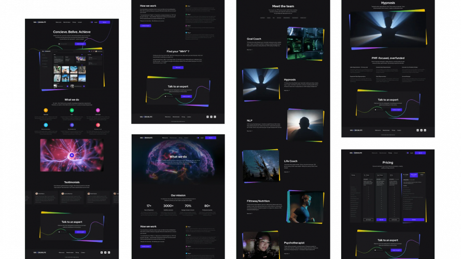Click the Fittness/Nutrition athlete photo
Screen dimensions: 461x259
point(305,207)
